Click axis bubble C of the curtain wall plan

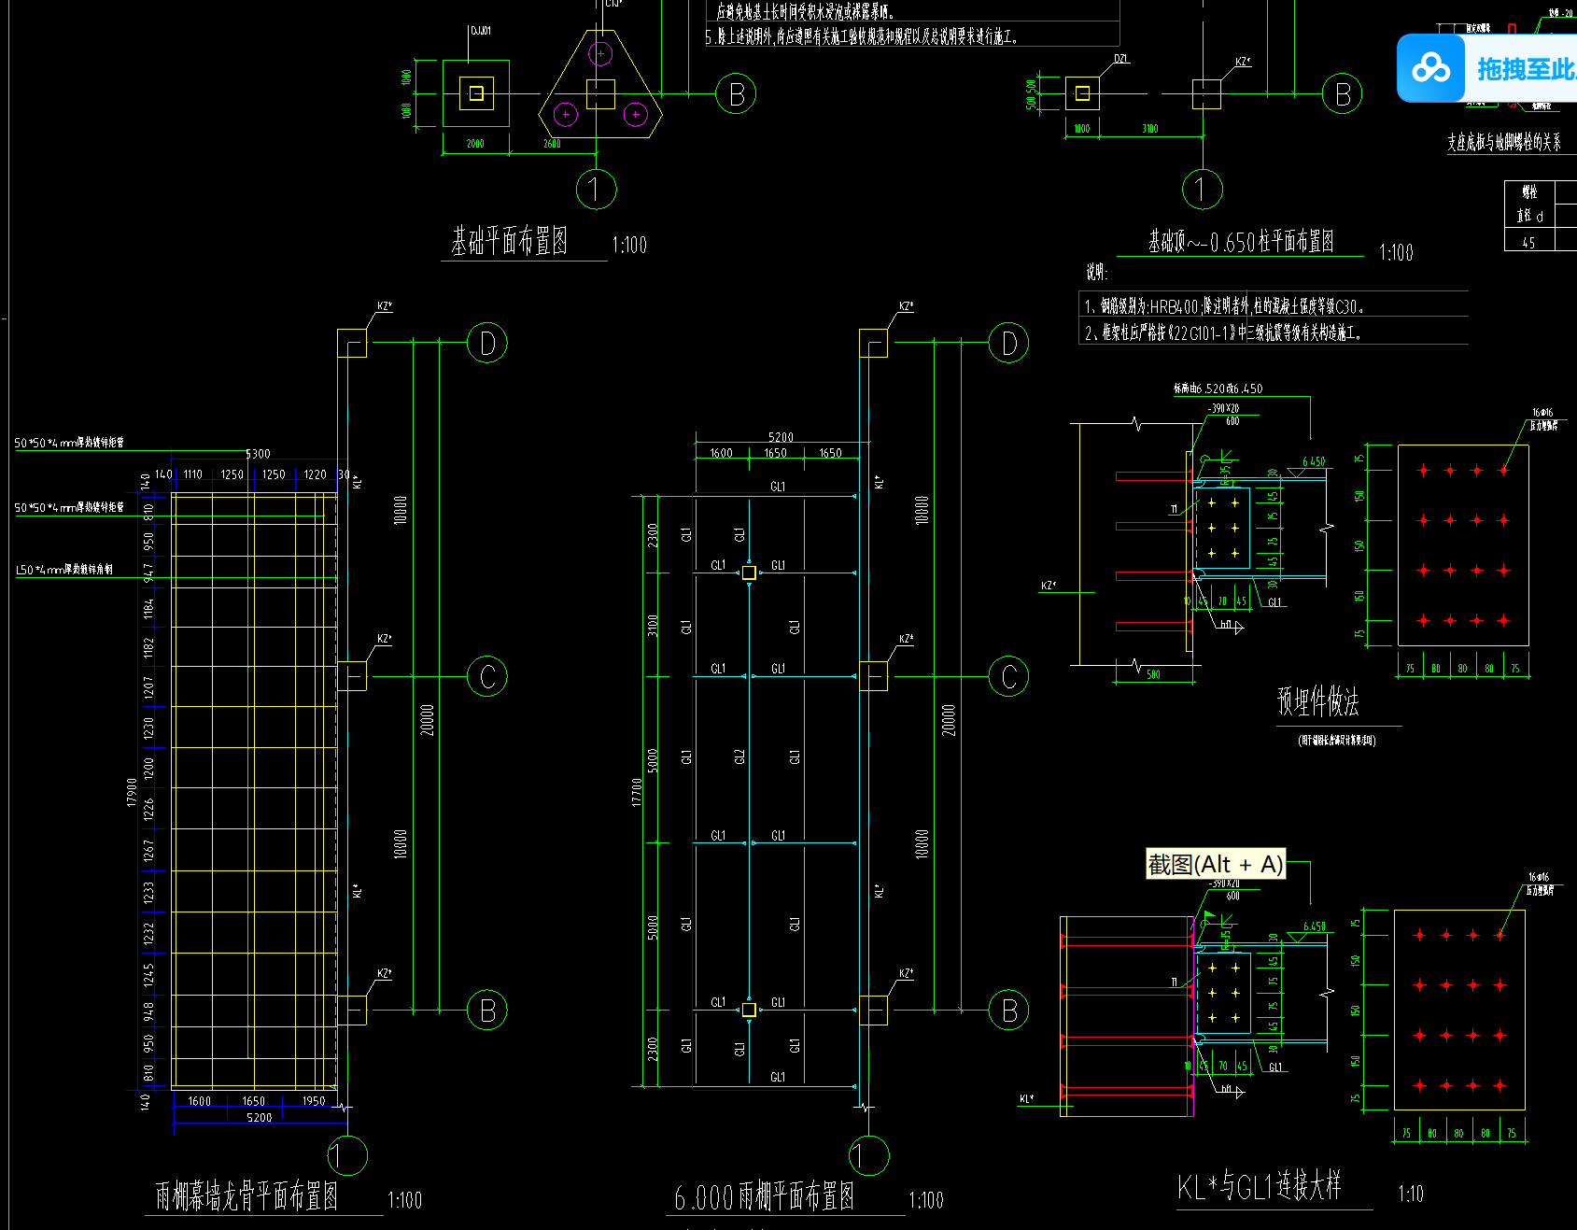point(487,676)
